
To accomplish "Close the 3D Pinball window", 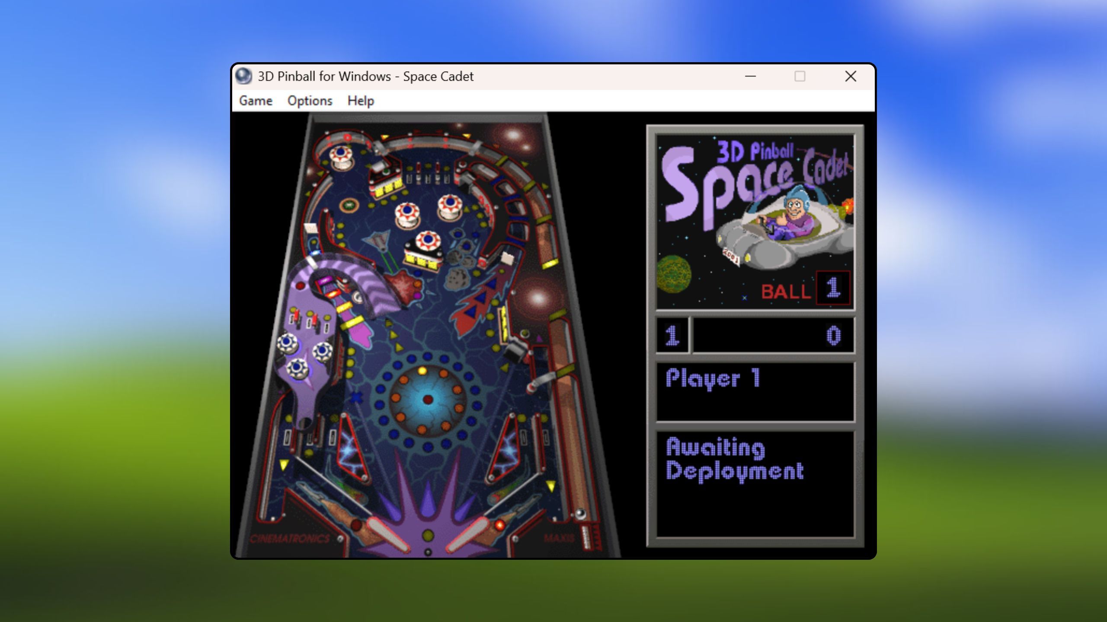I will (851, 76).
